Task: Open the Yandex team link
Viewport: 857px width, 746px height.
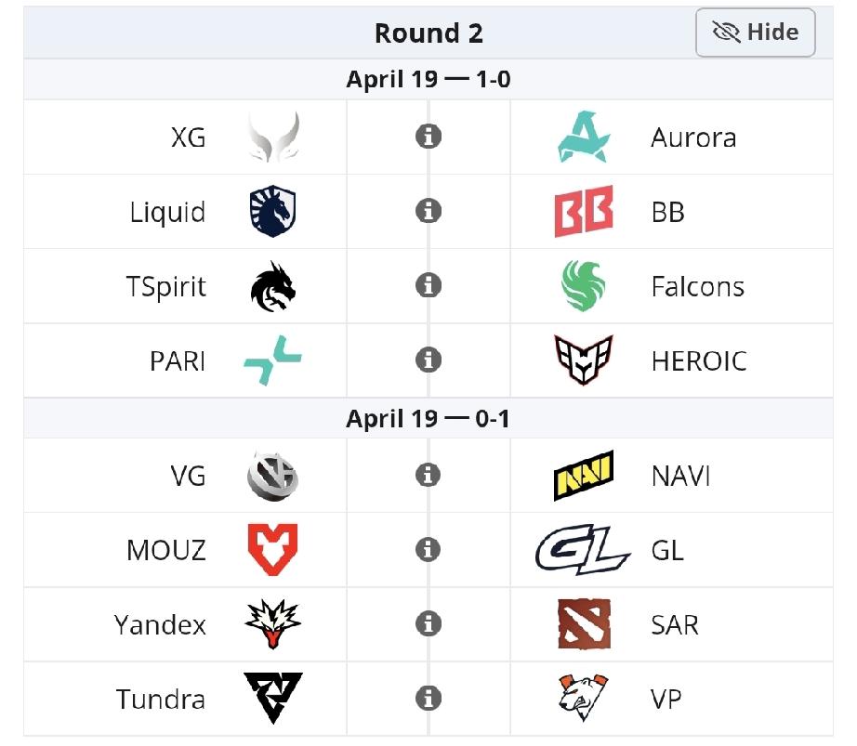Action: tap(160, 624)
